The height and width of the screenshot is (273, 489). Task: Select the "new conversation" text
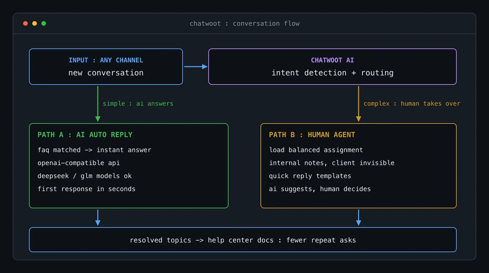(x=106, y=73)
